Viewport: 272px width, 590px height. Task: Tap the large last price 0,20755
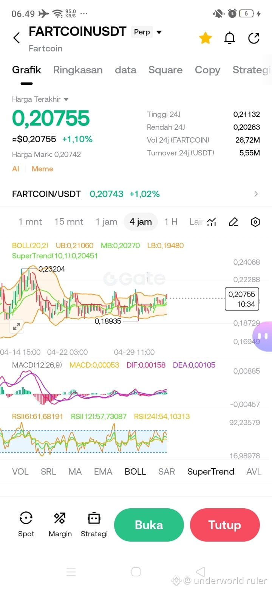(x=51, y=118)
